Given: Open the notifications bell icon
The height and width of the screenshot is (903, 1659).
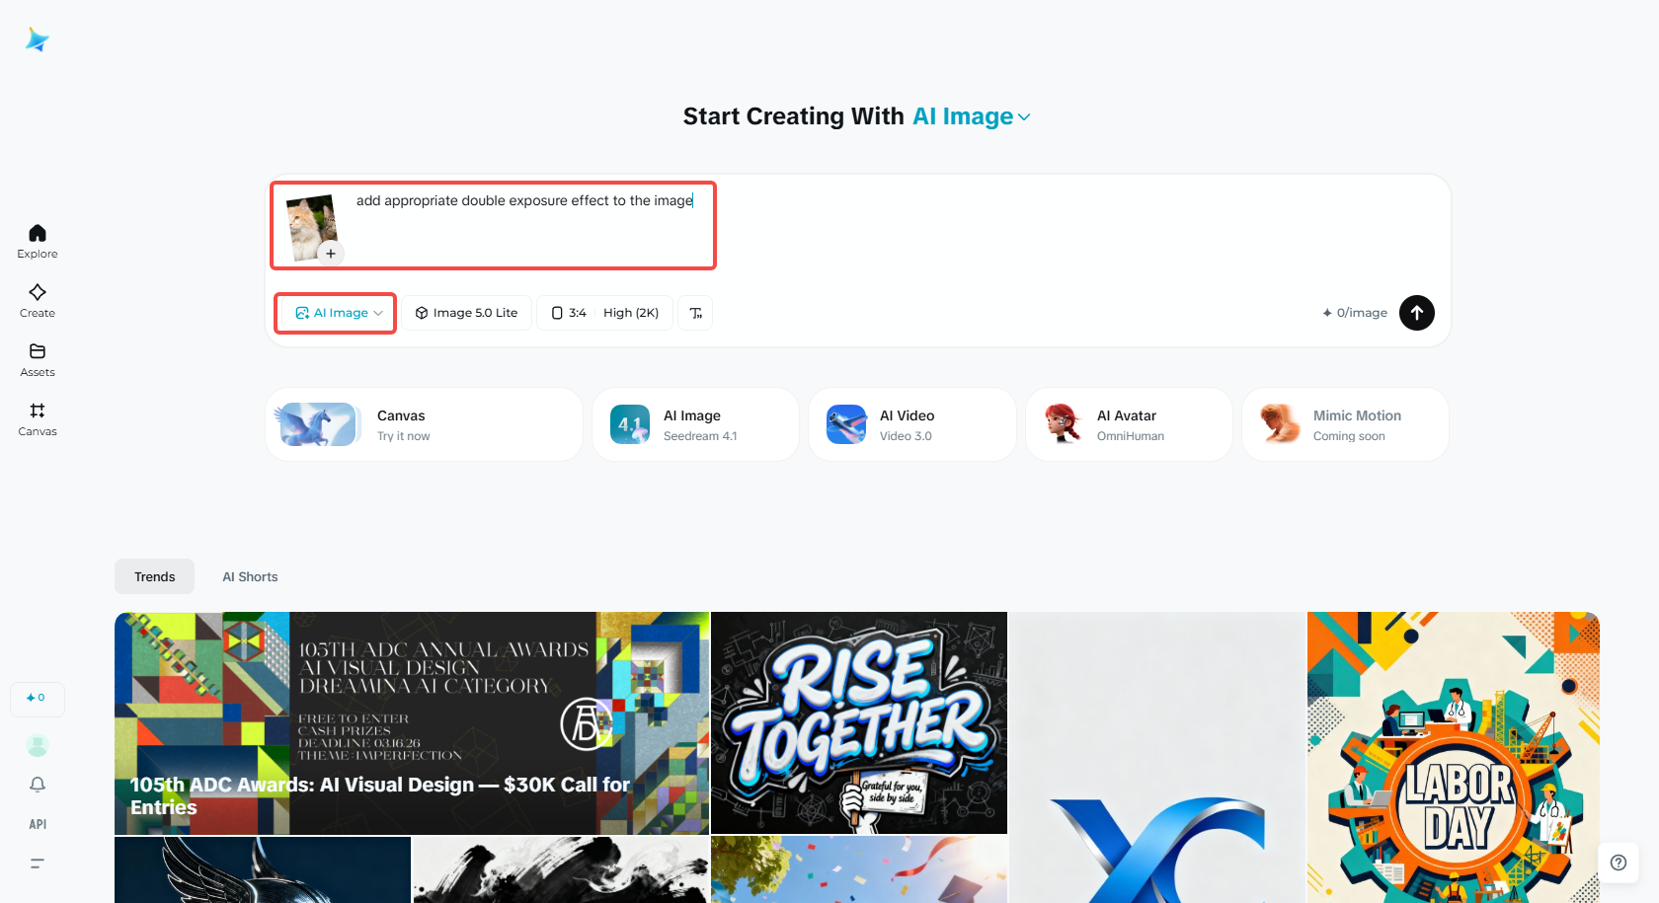Looking at the screenshot, I should click(x=37, y=784).
